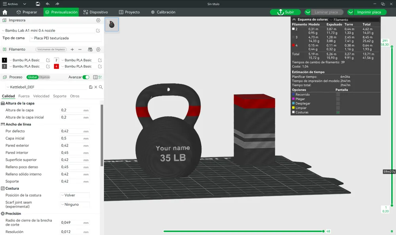The width and height of the screenshot is (396, 235).
Task: Collapse the Esquema de colores panel
Action: point(294,19)
